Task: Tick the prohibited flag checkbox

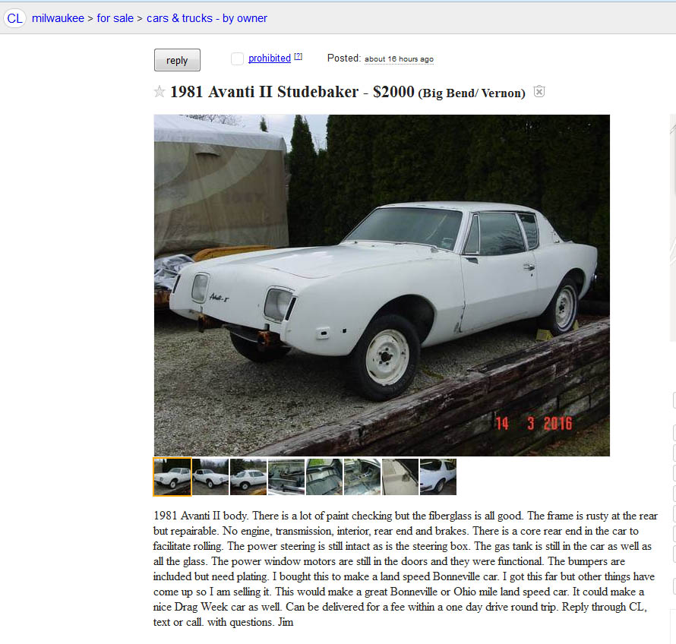Action: pos(237,58)
